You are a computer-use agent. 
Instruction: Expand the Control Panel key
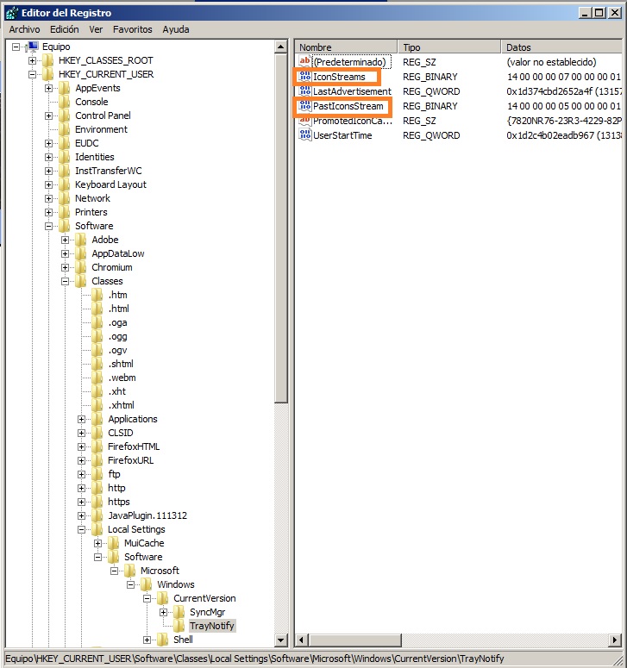(48, 115)
